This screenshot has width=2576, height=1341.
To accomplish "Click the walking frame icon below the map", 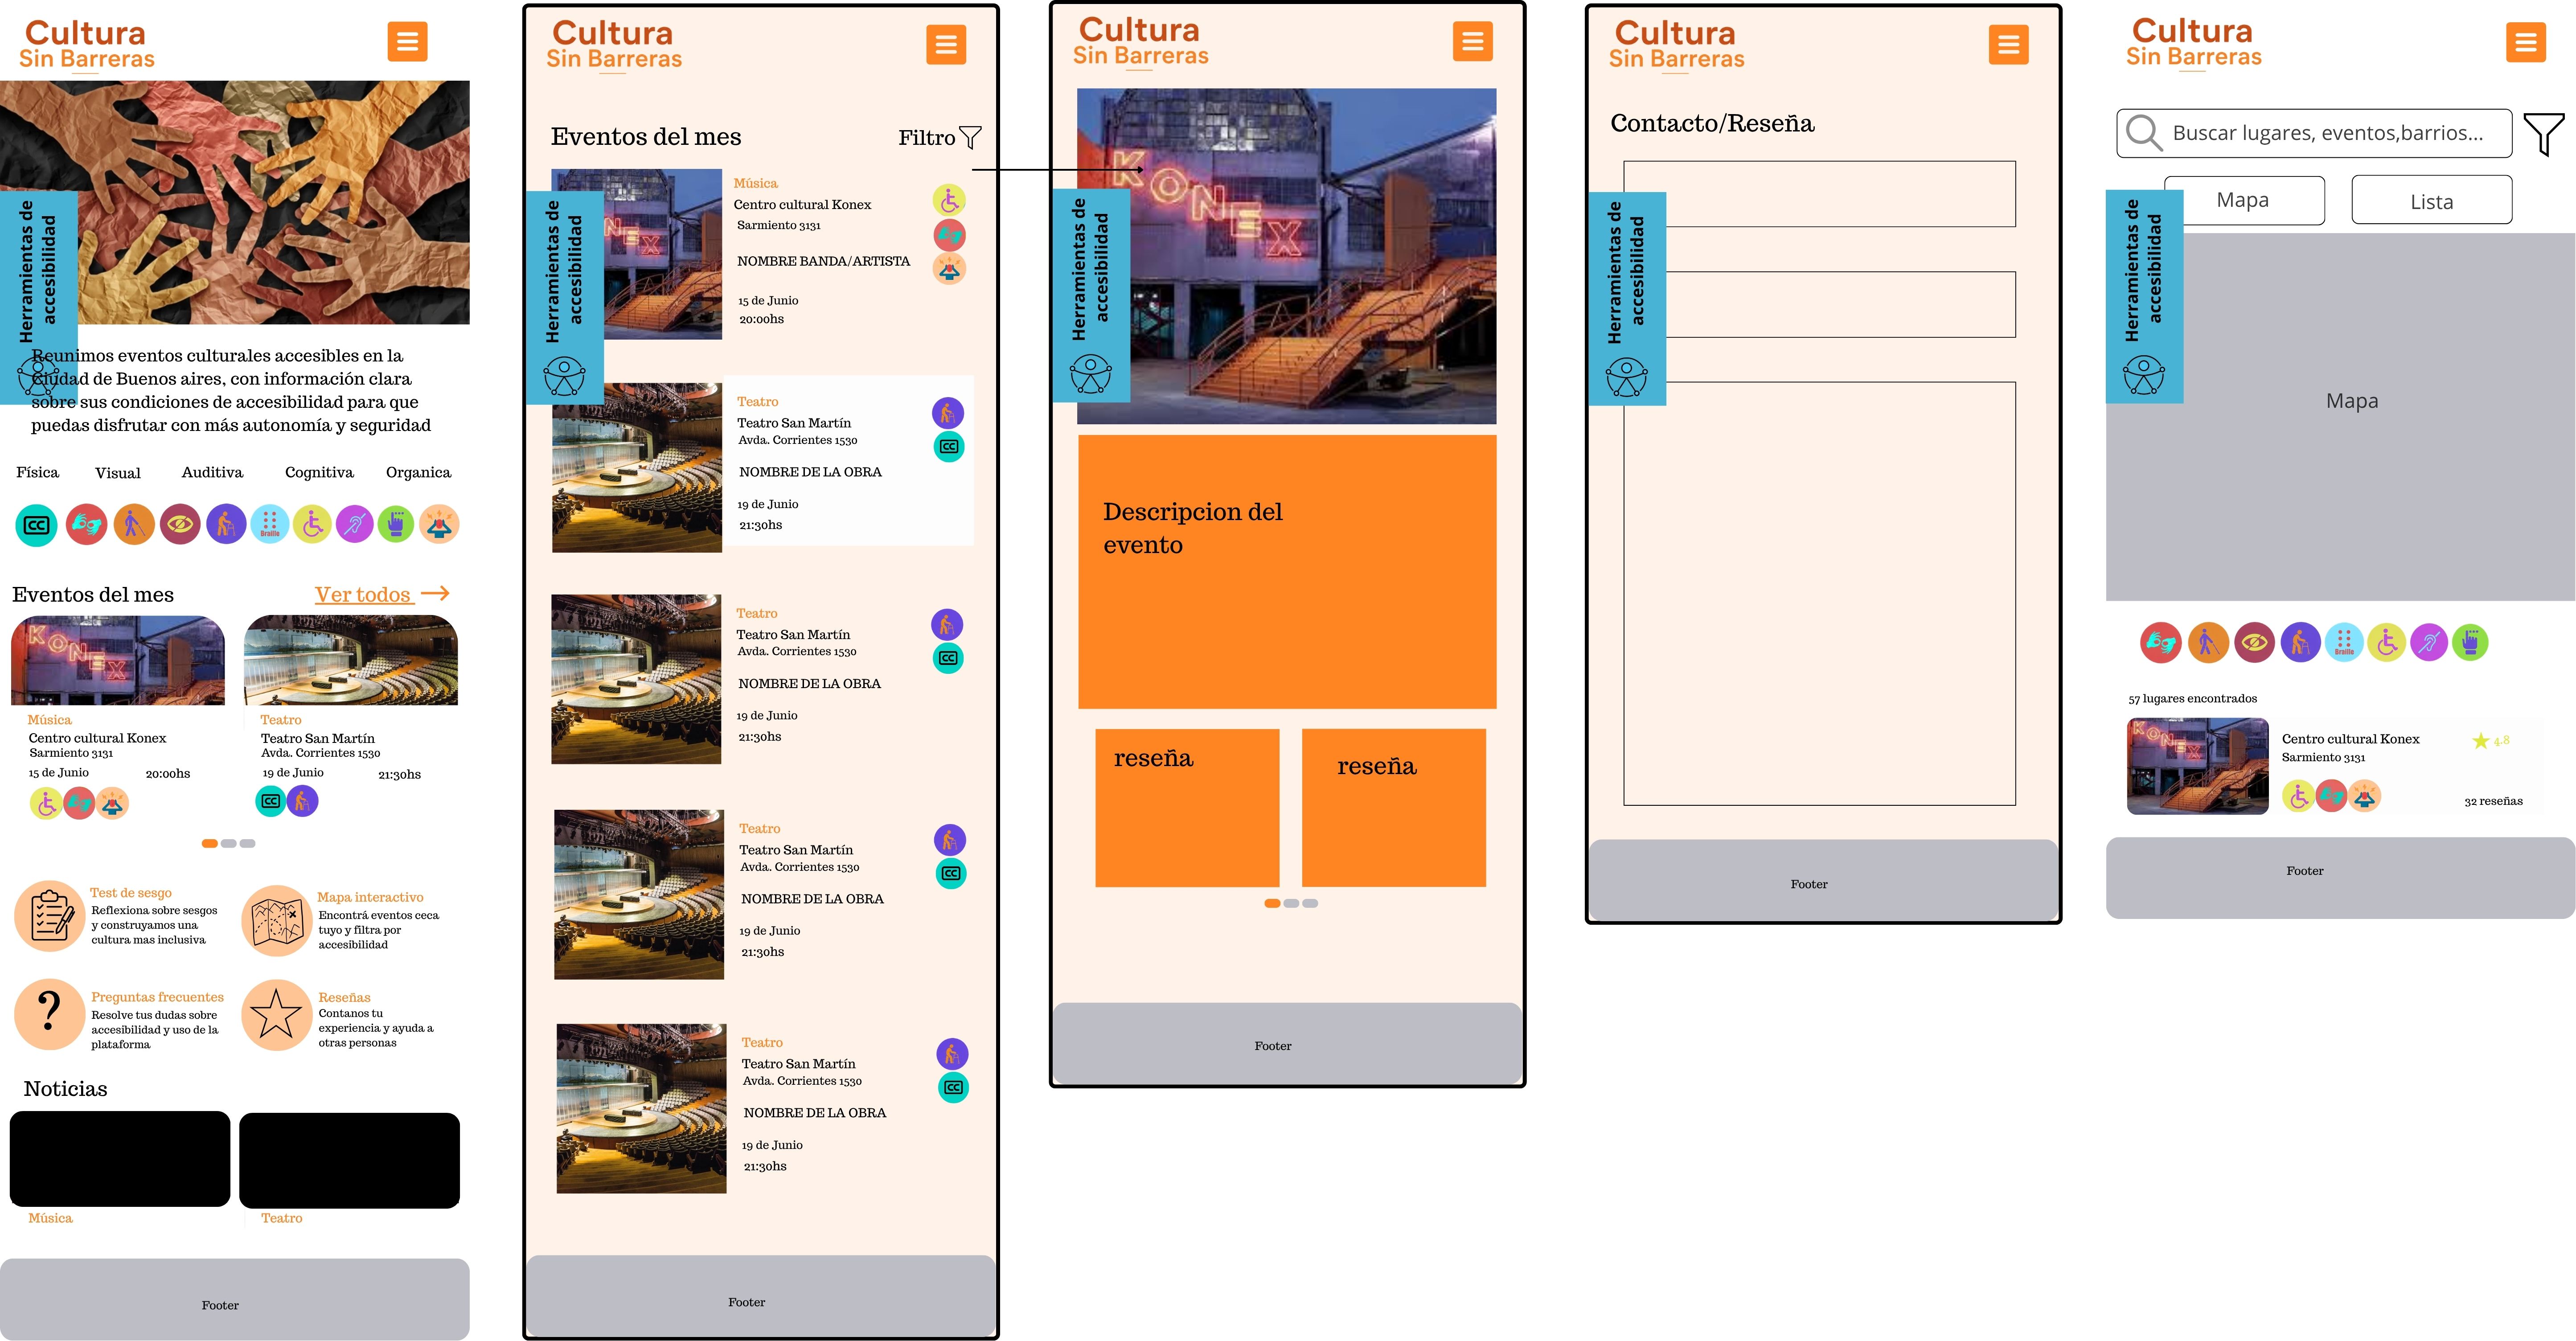I will (2300, 642).
